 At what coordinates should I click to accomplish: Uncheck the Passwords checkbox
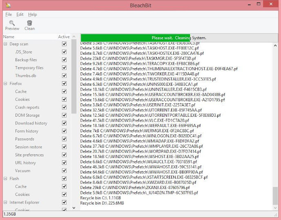pos(64,139)
